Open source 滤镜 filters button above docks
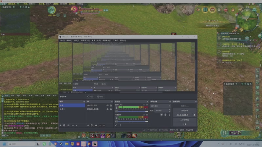The width and height of the screenshot is (262, 147). (x=100, y=96)
